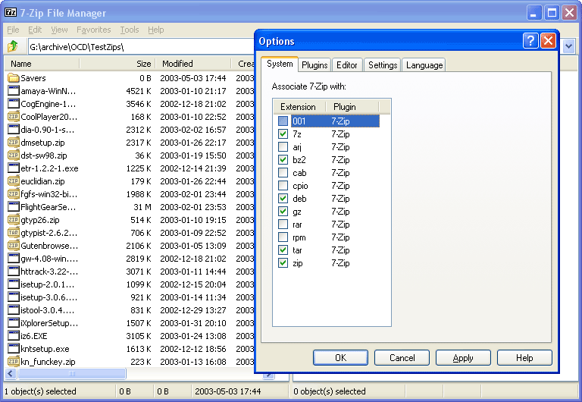Screen dimensions: 582x402
Task: Click the gw-4.08-win file icon
Action: point(14,258)
